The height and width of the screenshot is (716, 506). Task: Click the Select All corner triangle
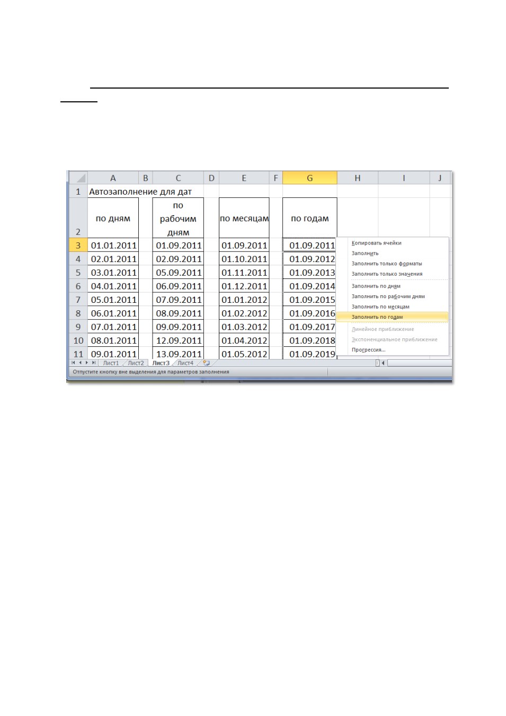[x=78, y=178]
